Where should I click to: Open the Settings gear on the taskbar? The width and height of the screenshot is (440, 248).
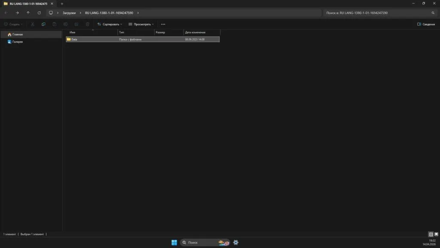(236, 242)
